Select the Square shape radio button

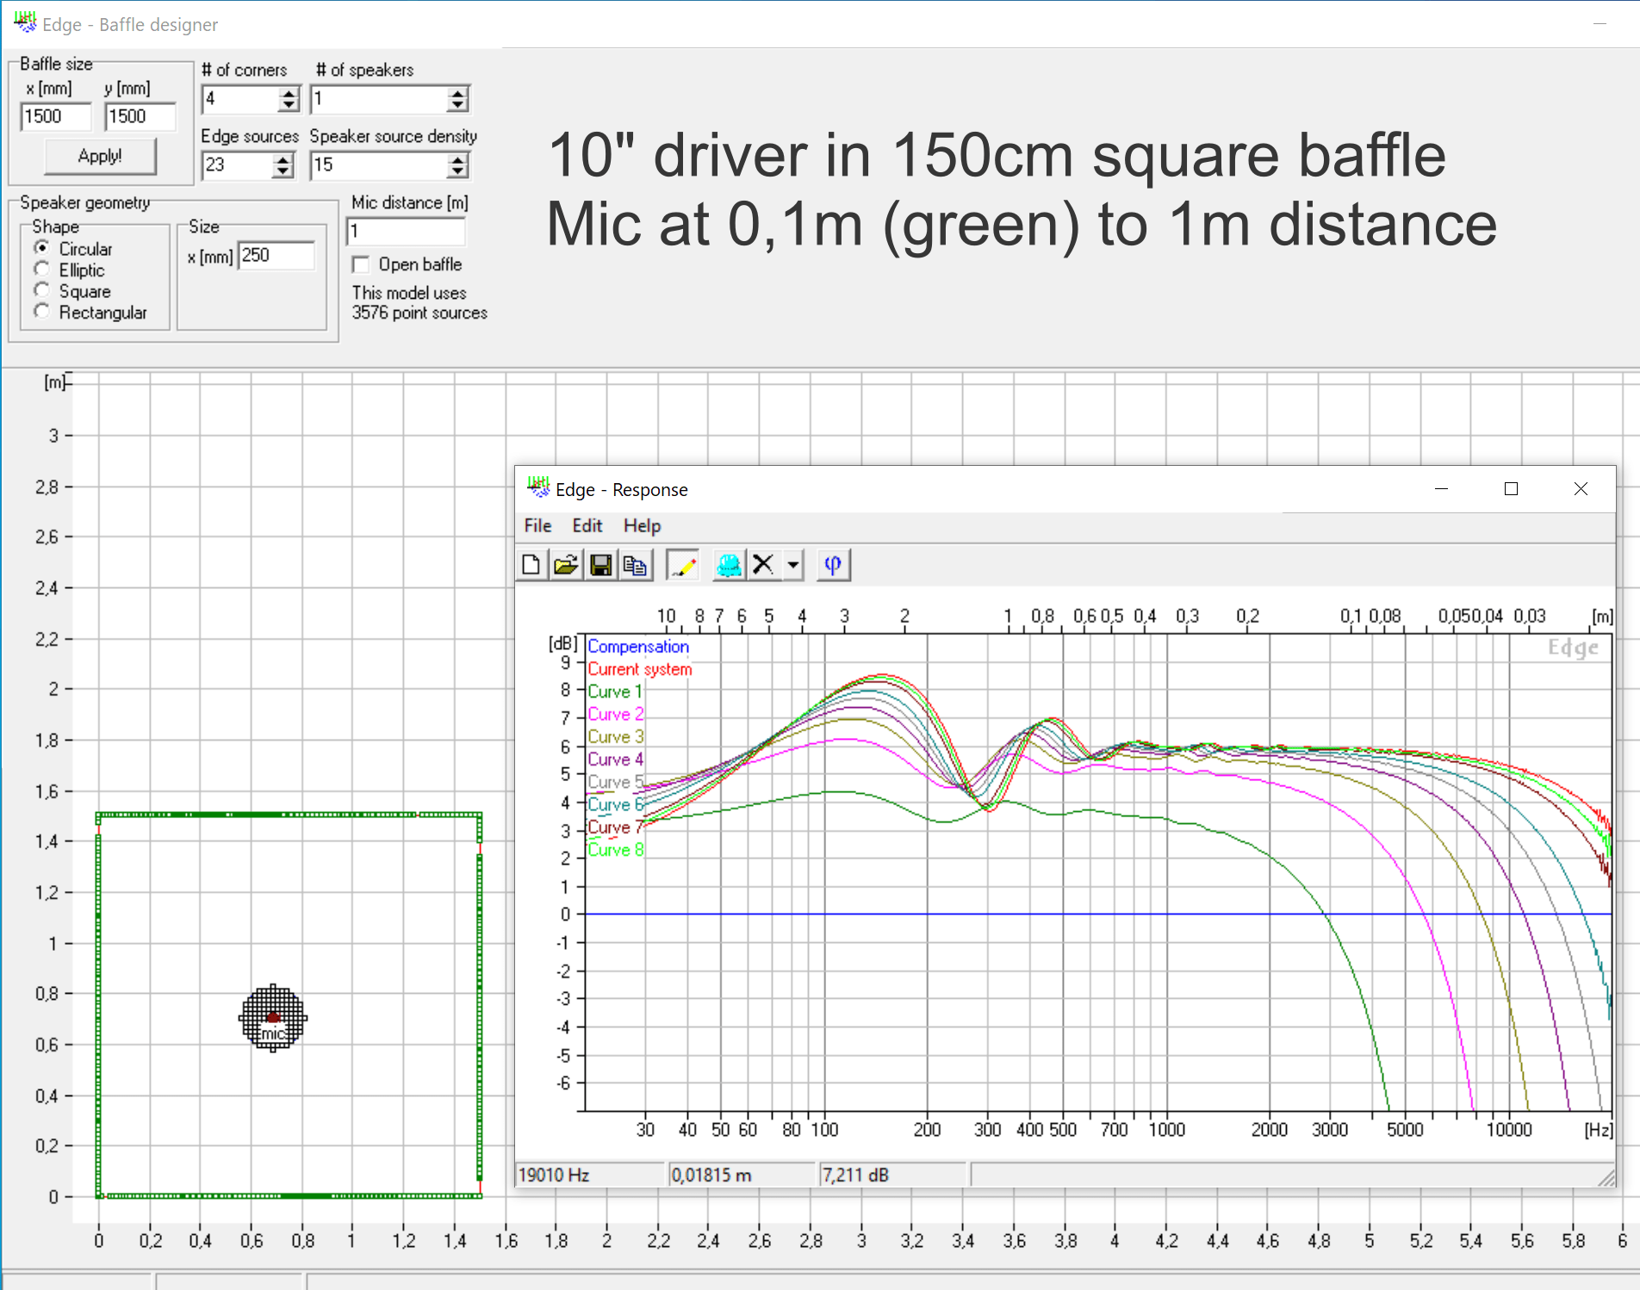click(x=41, y=290)
